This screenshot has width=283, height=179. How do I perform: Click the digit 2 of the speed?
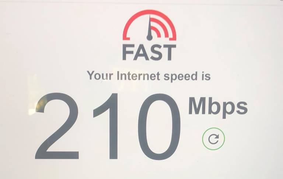click(x=57, y=126)
